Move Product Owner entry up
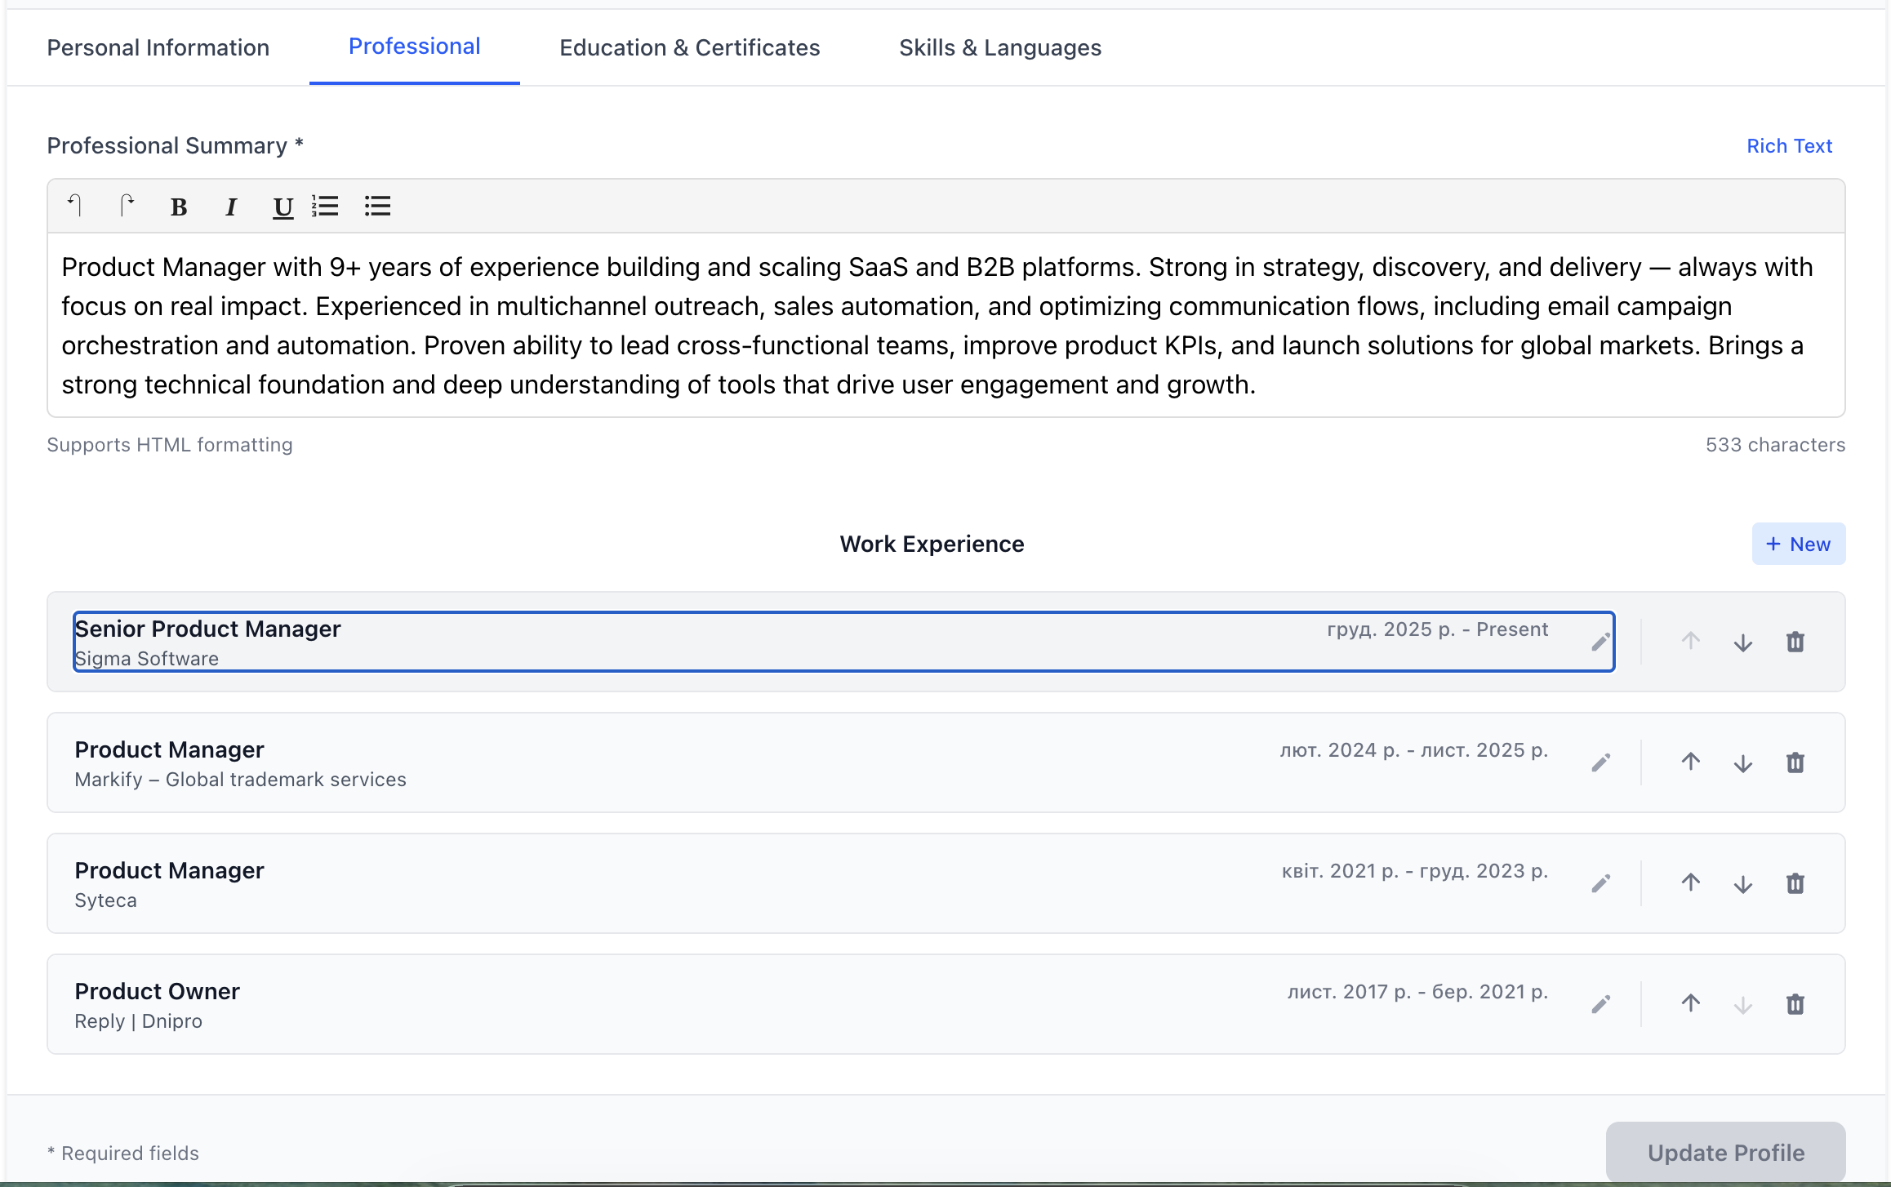This screenshot has width=1891, height=1187. [x=1691, y=1004]
